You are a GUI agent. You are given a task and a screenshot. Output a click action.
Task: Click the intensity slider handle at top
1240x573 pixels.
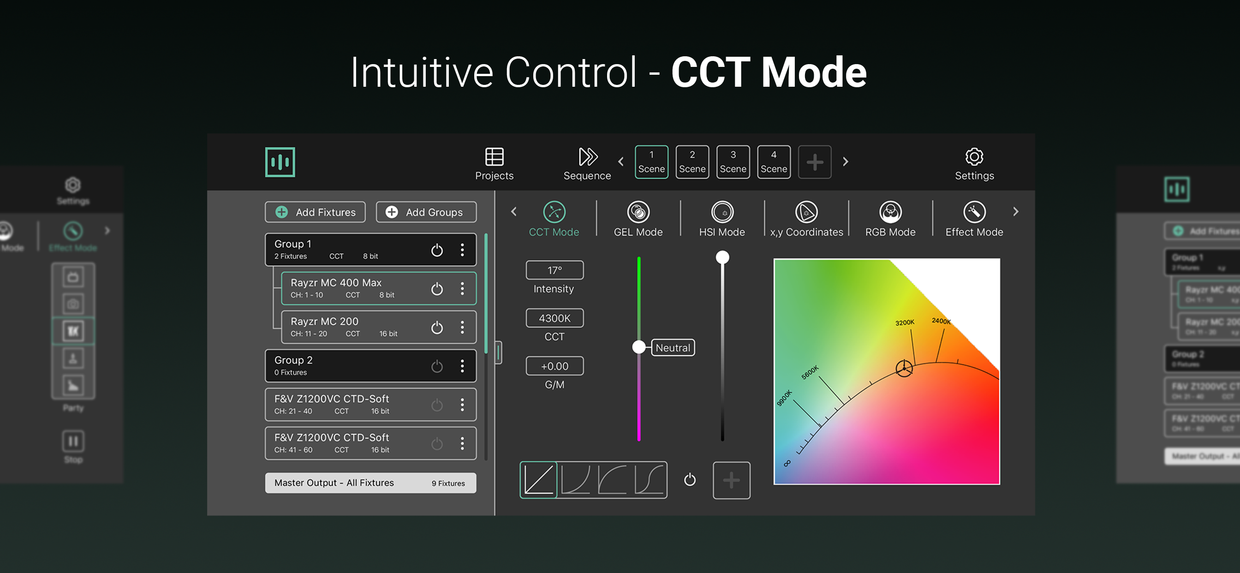click(722, 257)
